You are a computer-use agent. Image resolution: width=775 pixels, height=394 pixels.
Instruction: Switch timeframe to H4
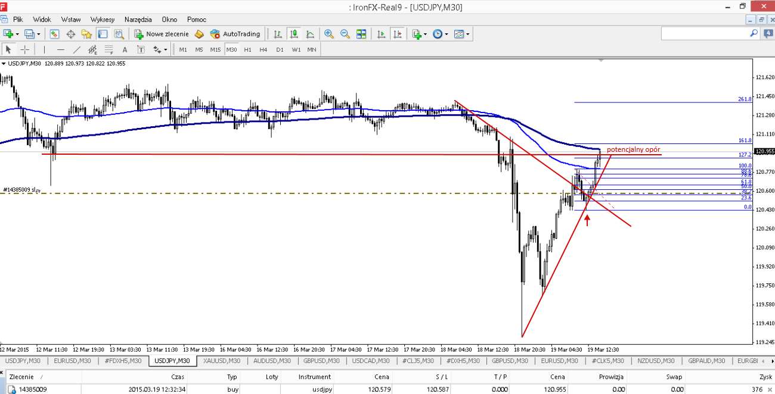(263, 49)
